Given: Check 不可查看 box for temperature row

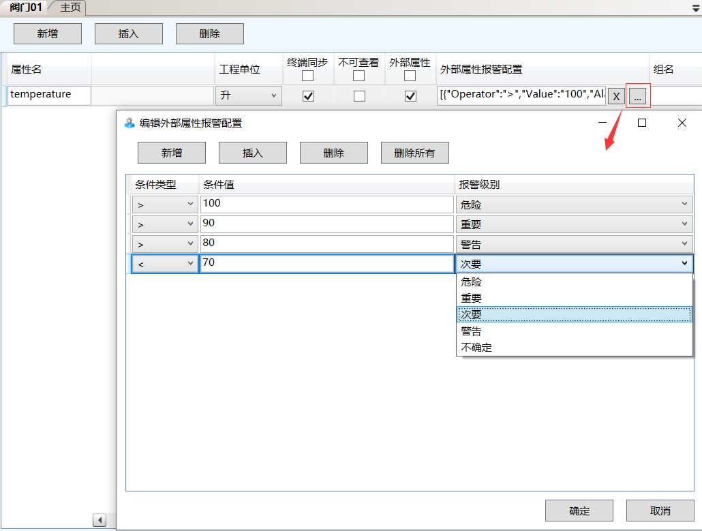Looking at the screenshot, I should (x=359, y=96).
